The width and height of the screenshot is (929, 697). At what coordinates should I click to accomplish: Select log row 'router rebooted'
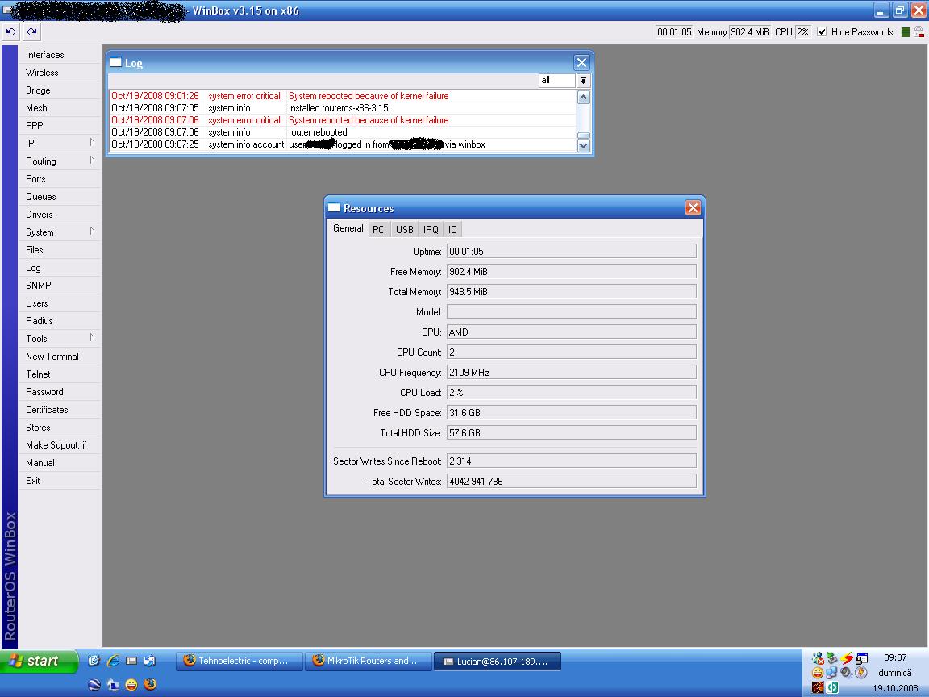[343, 132]
